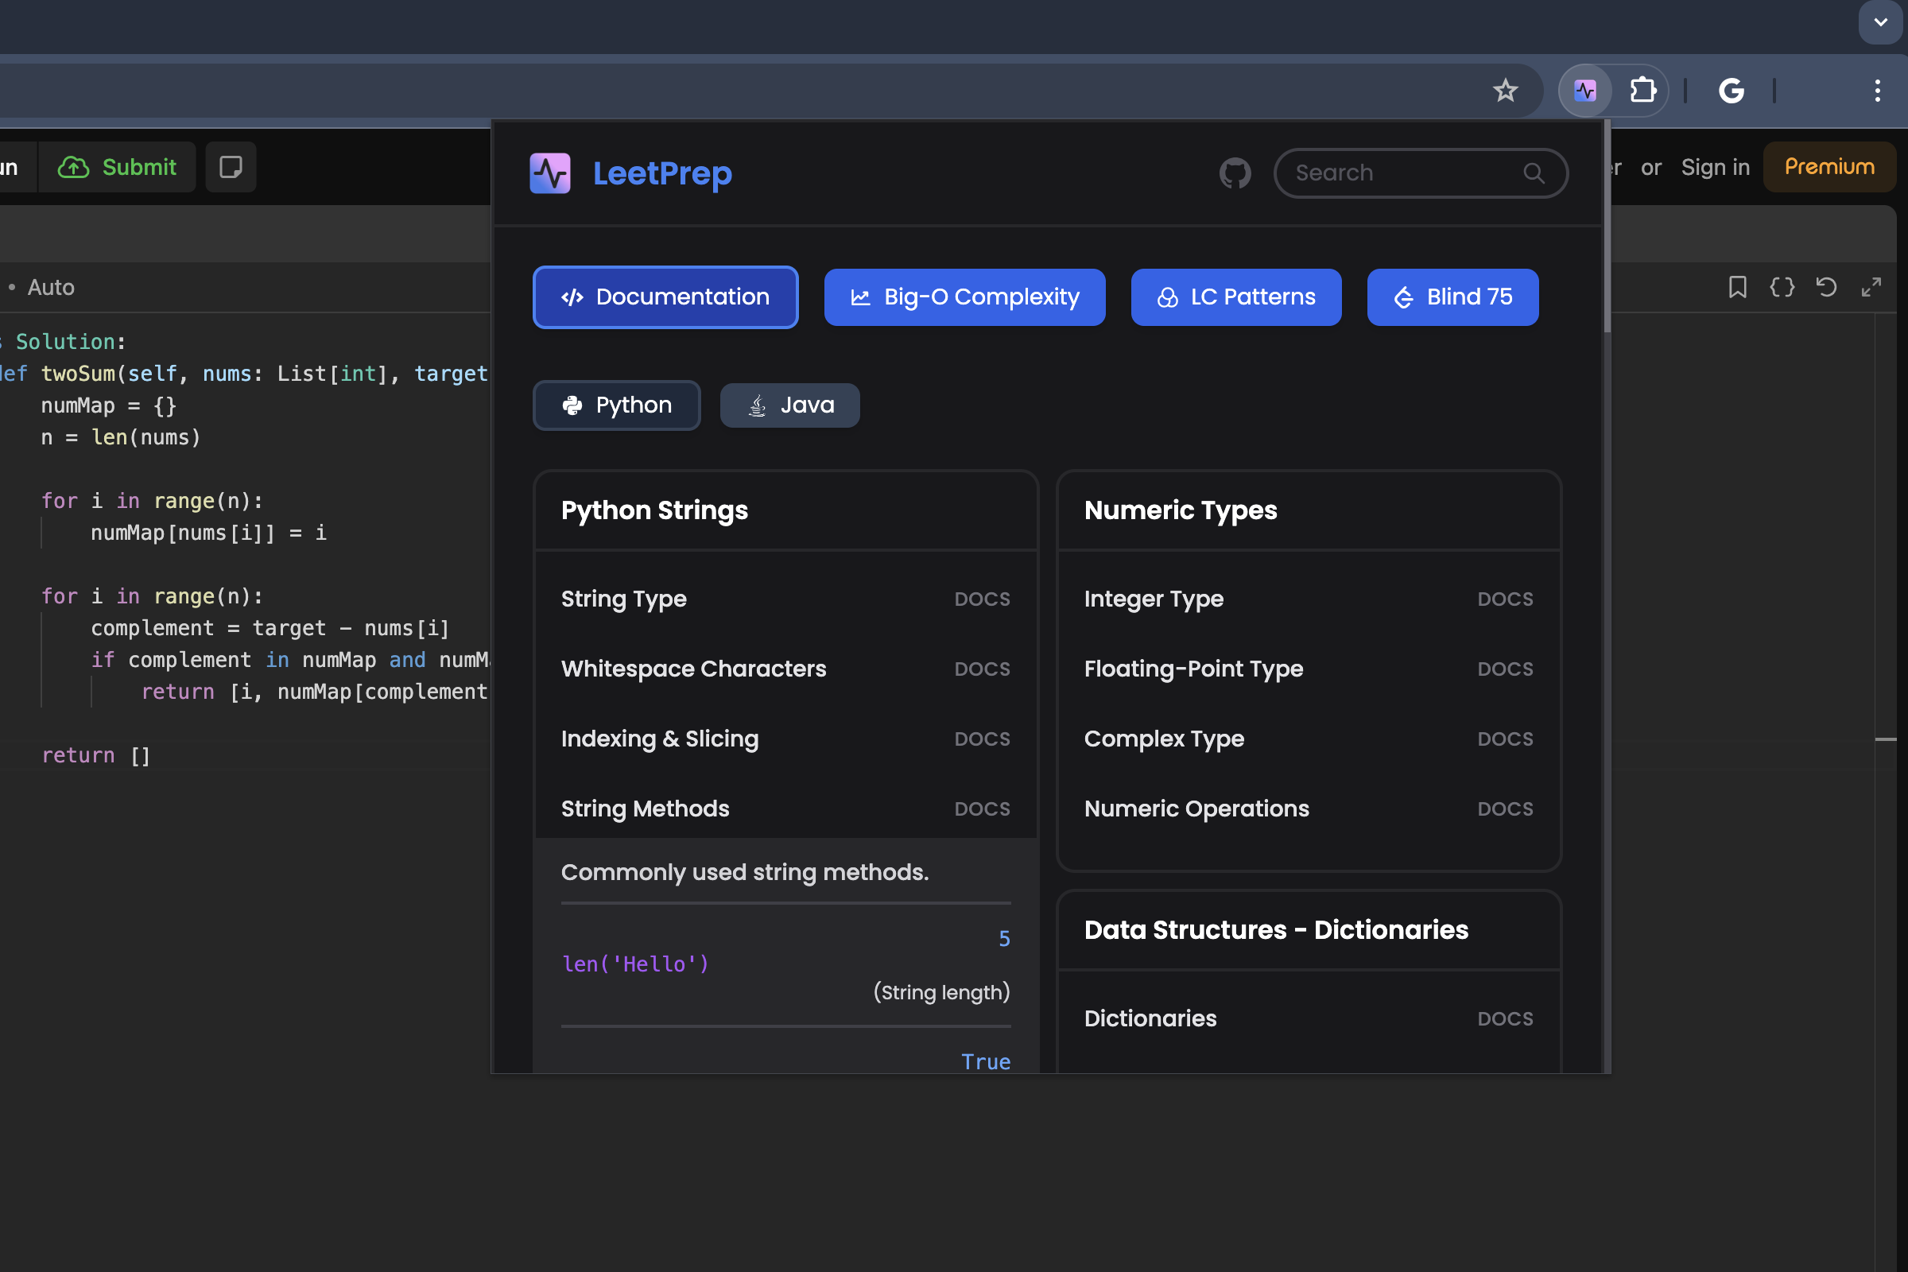Click the Python snake logo icon
Screen dimensions: 1908x1272
pyautogui.click(x=572, y=405)
